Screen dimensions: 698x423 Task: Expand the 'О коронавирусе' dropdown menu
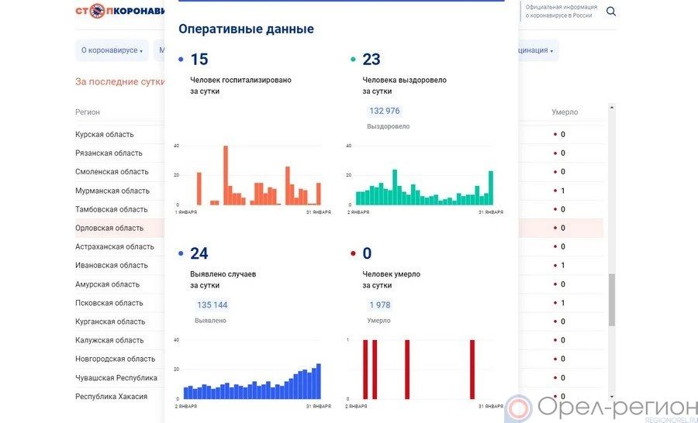[112, 51]
